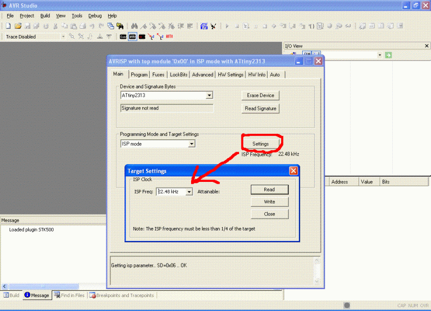Click the Toggle Bookmark flag icon
The image size is (431, 311).
point(144,26)
